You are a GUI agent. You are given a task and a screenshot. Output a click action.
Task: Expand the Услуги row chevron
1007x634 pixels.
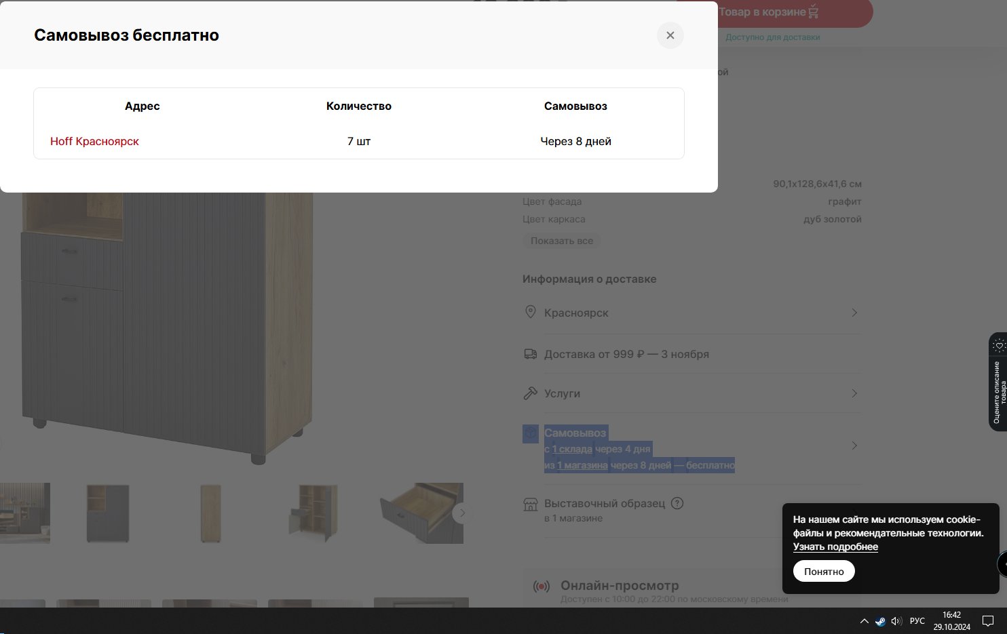click(x=854, y=393)
